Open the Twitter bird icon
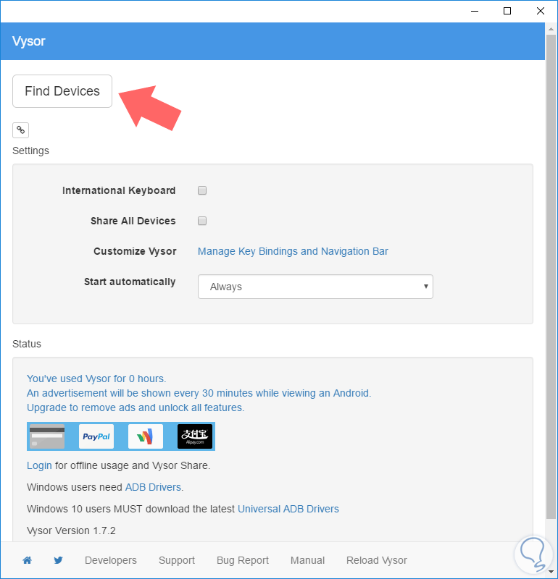The width and height of the screenshot is (558, 579). point(58,560)
